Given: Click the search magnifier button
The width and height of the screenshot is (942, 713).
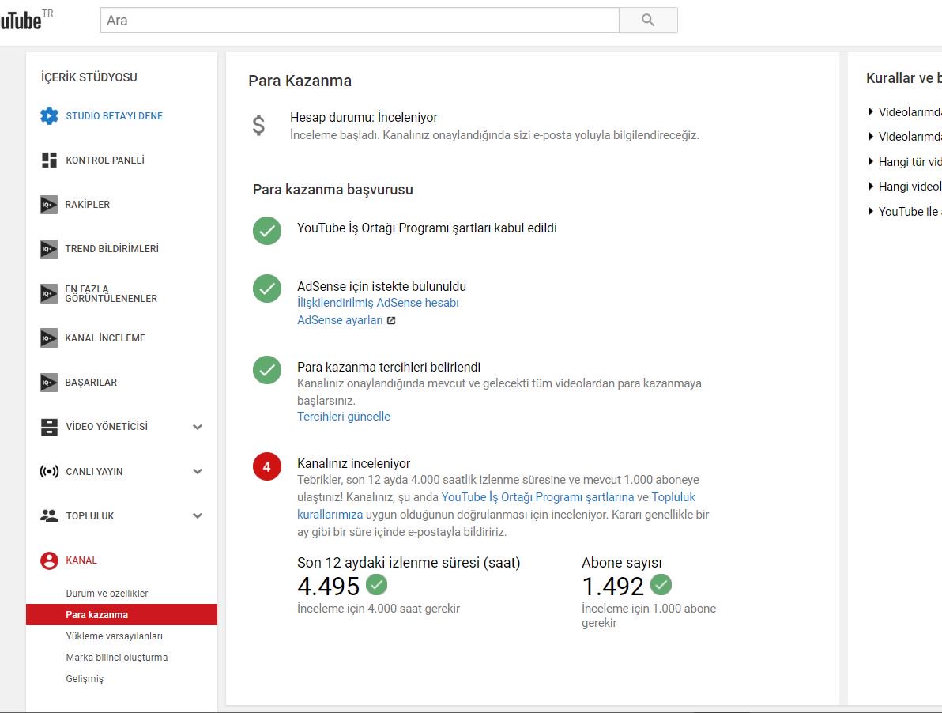Looking at the screenshot, I should [x=648, y=21].
